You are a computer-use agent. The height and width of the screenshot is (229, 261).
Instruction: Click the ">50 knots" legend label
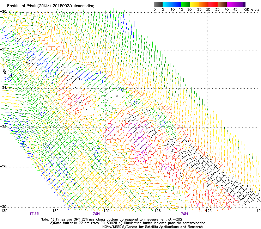coord(251,10)
